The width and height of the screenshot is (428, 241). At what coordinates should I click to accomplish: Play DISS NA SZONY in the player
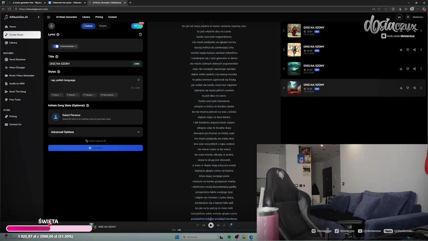point(211,225)
